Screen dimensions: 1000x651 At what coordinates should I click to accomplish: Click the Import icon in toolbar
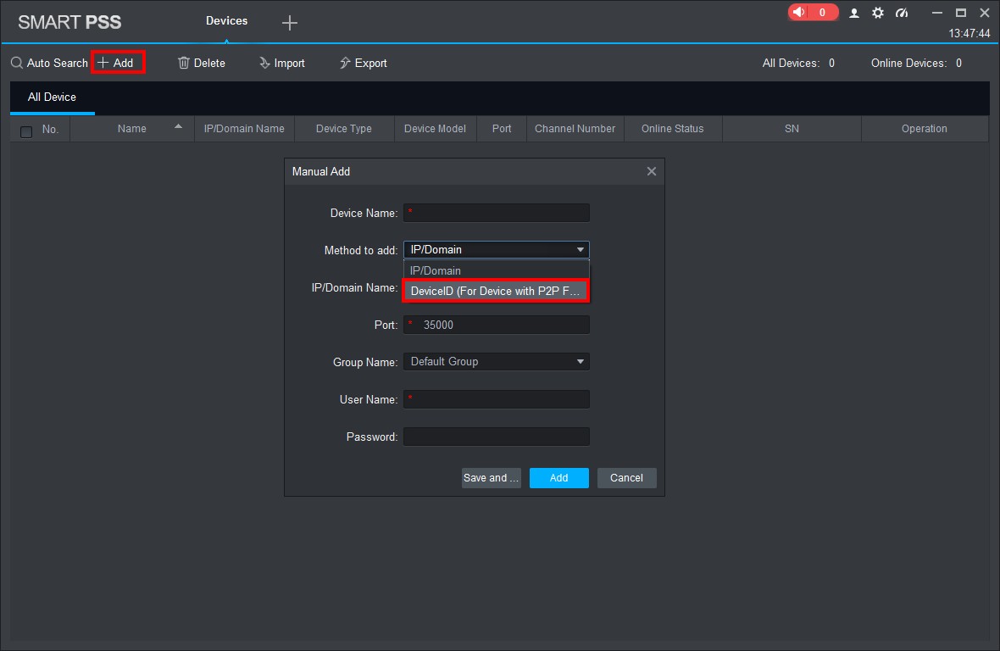[264, 63]
